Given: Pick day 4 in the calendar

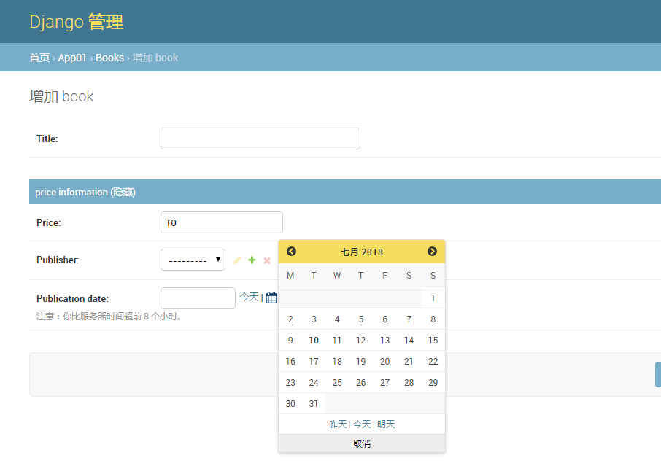Looking at the screenshot, I should pos(337,319).
